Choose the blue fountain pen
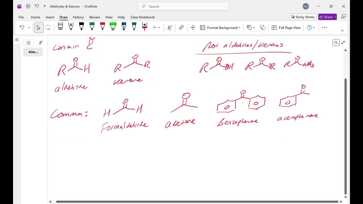Screen dimensions: 363x204 (124, 27)
